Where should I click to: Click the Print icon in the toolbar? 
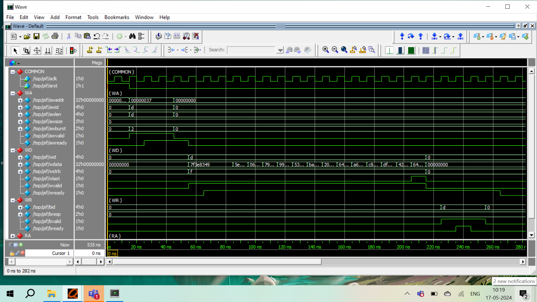point(55,36)
